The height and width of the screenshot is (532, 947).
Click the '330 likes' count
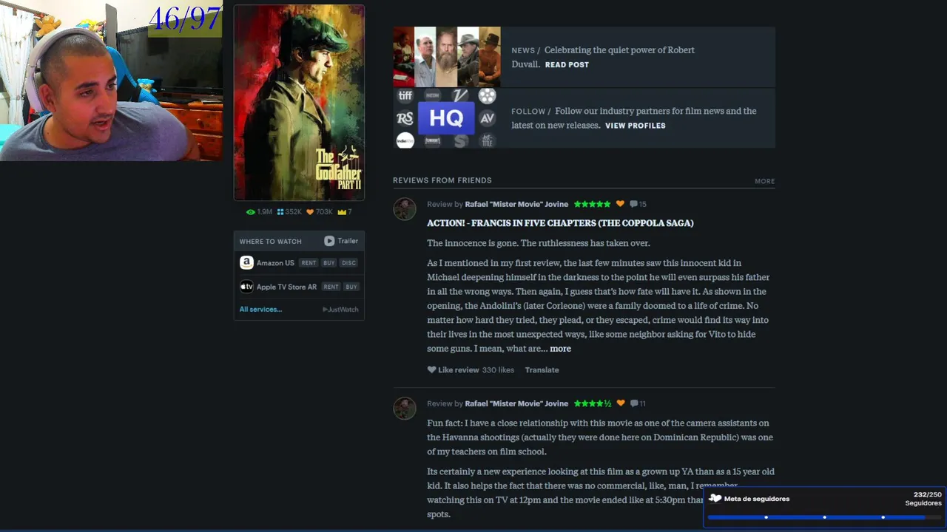(498, 370)
